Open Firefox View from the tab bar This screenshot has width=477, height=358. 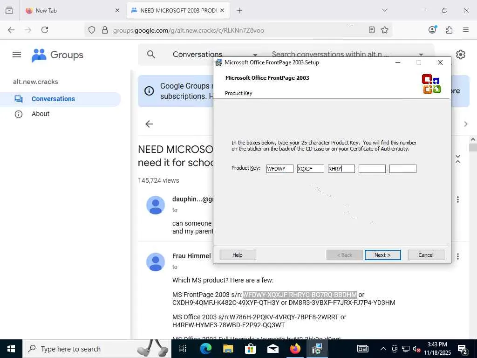tap(9, 10)
